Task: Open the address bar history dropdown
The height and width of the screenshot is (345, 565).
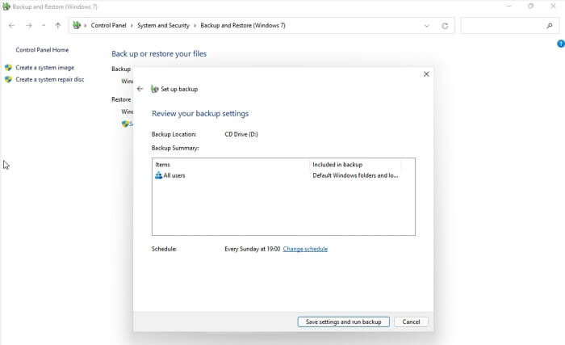Action: pos(427,26)
